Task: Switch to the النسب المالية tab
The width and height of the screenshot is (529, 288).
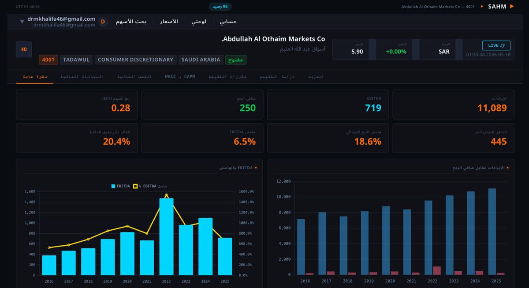Action: coord(134,77)
